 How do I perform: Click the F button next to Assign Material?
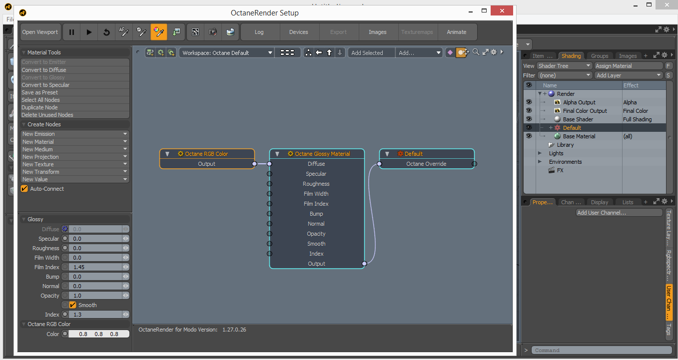(669, 66)
